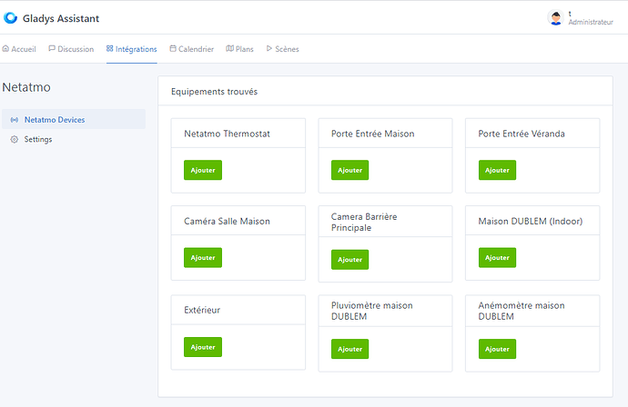Add the Extérieur device
Image resolution: width=628 pixels, height=407 pixels.
point(203,347)
